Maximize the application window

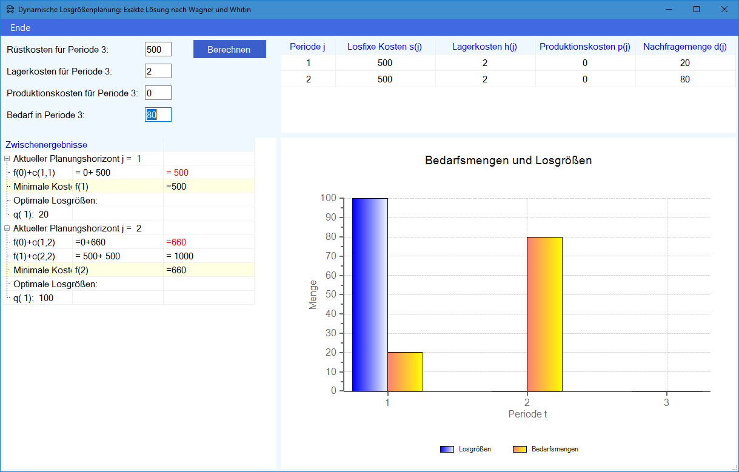(x=696, y=10)
